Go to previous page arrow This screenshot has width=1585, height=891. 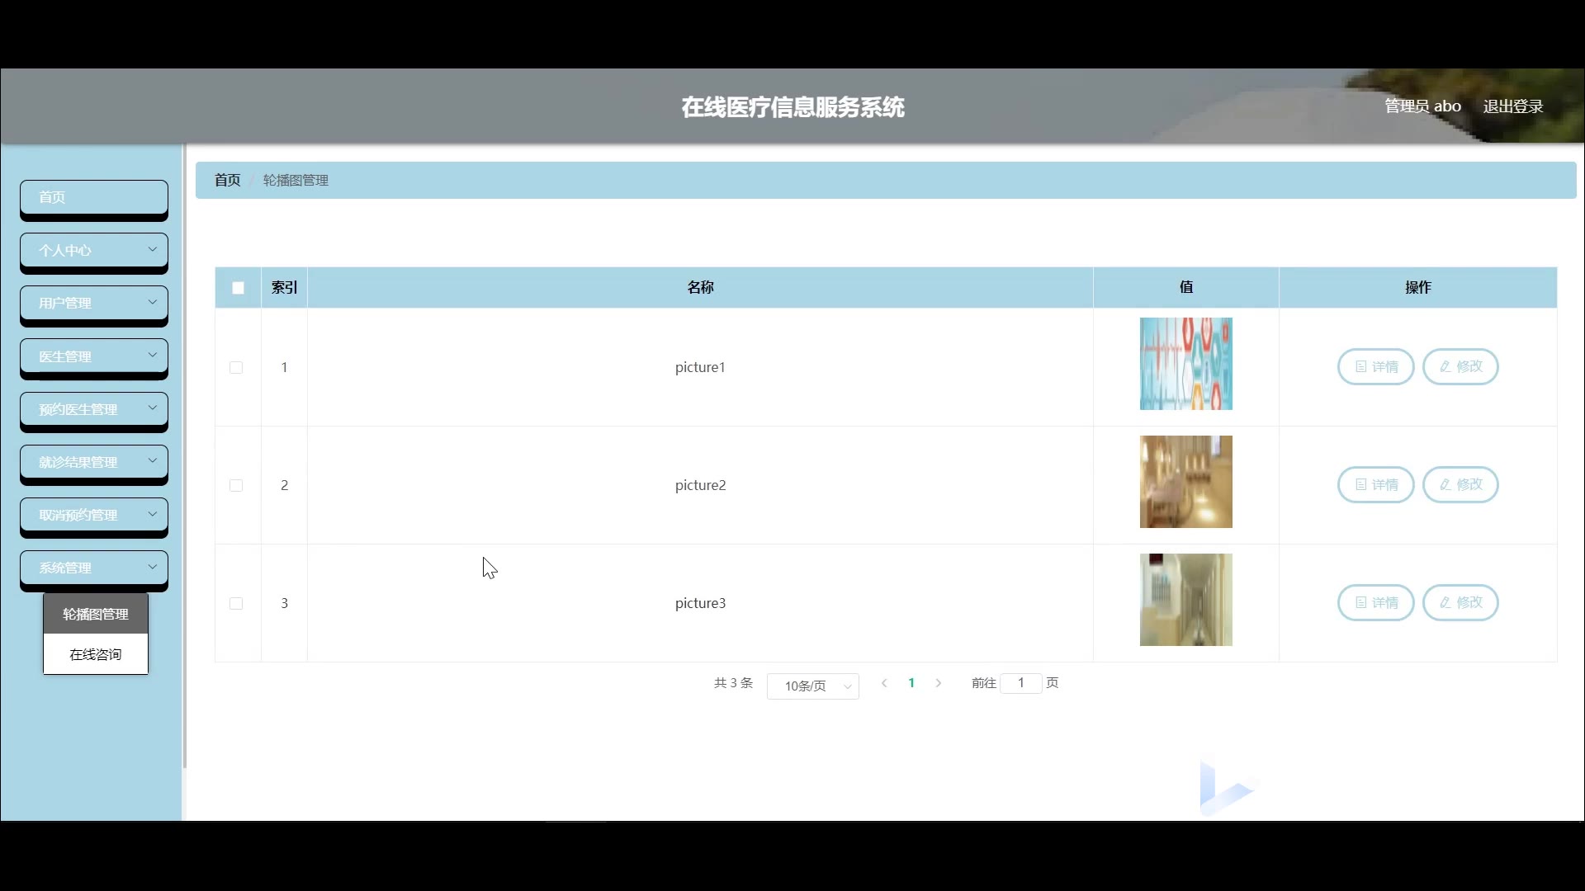pos(884,683)
